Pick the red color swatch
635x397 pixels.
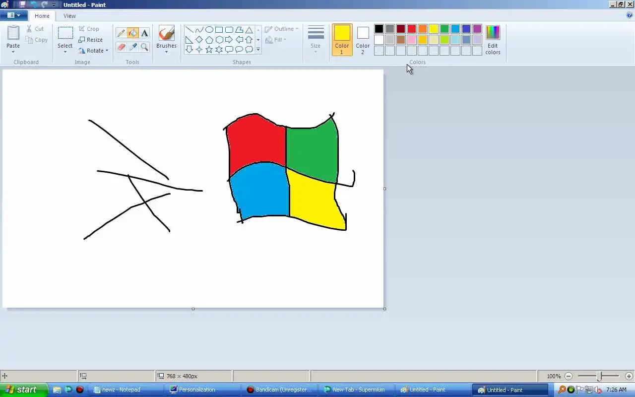point(412,29)
